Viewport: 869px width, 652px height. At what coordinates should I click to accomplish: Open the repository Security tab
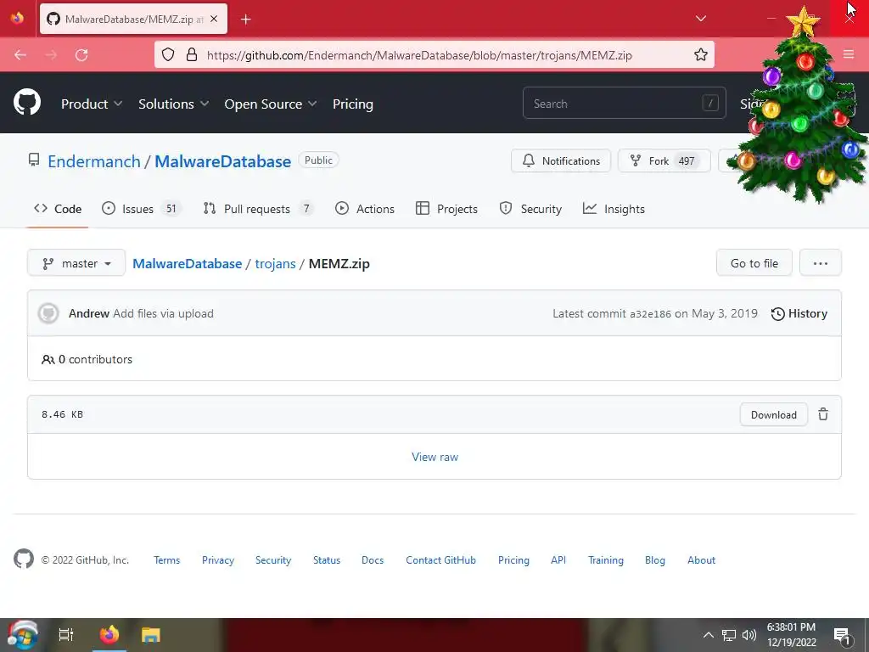[530, 209]
